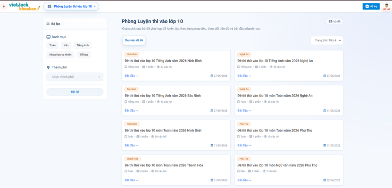
Task: Click calendar icon on Bắc Ninh Tiếng Anh card
Action: click(x=212, y=111)
